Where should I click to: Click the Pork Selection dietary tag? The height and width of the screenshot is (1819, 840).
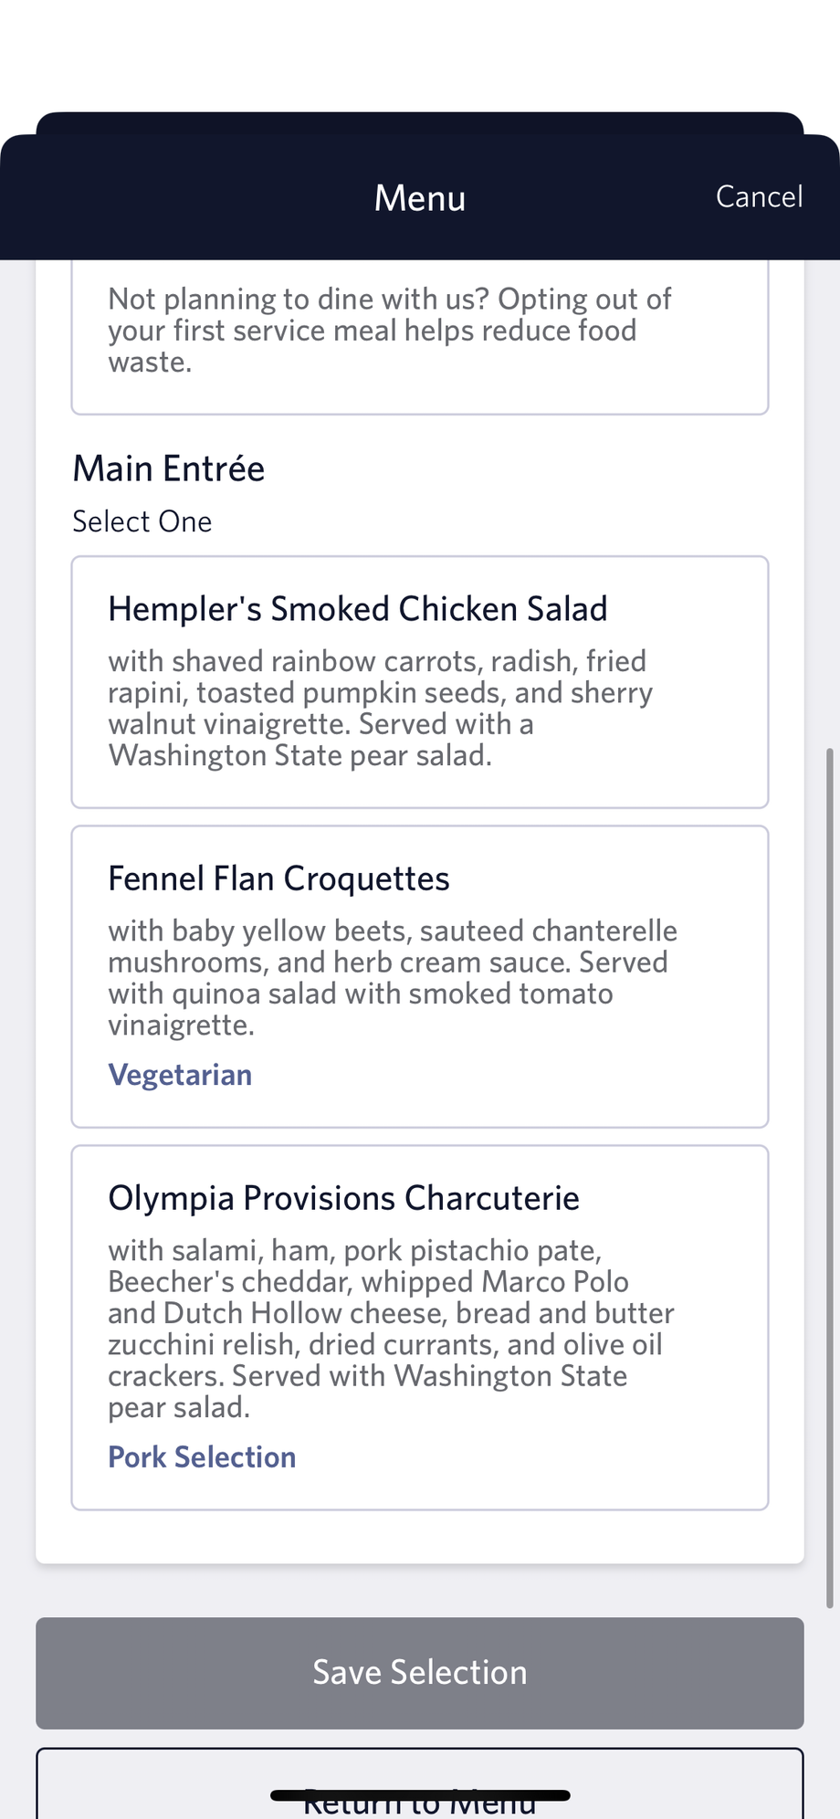[x=202, y=1456]
